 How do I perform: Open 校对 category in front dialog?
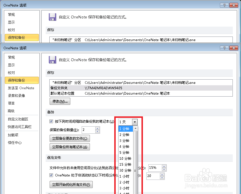(22, 73)
